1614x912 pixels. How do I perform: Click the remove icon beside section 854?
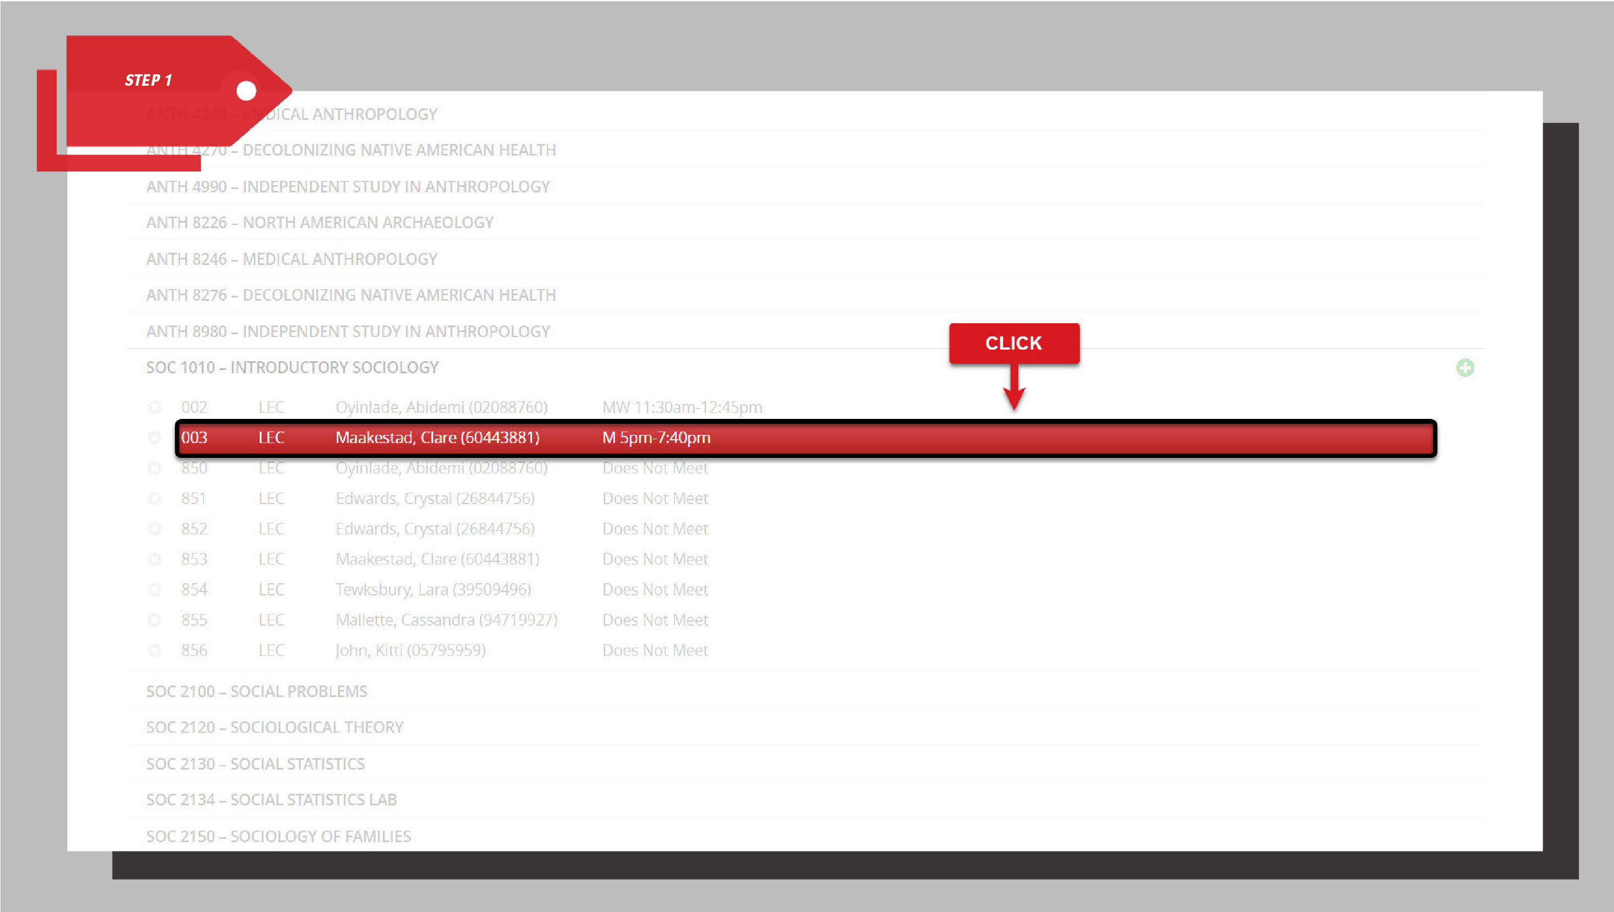point(155,589)
